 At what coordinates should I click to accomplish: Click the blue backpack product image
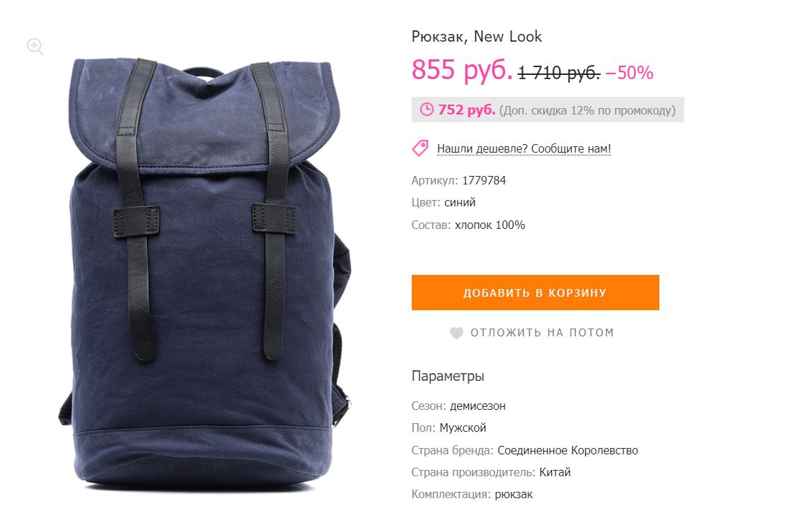point(205,275)
